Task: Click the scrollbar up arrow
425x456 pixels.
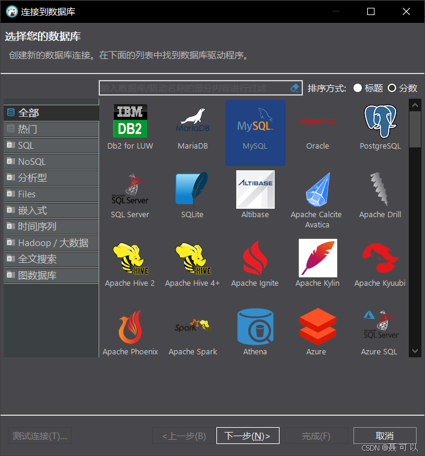Action: (415, 105)
